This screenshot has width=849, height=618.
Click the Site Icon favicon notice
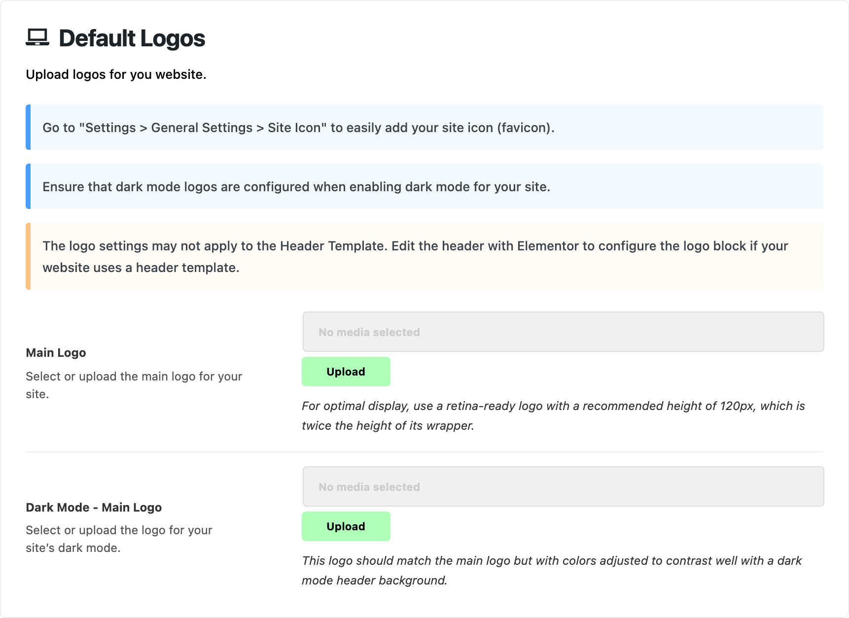[424, 127]
